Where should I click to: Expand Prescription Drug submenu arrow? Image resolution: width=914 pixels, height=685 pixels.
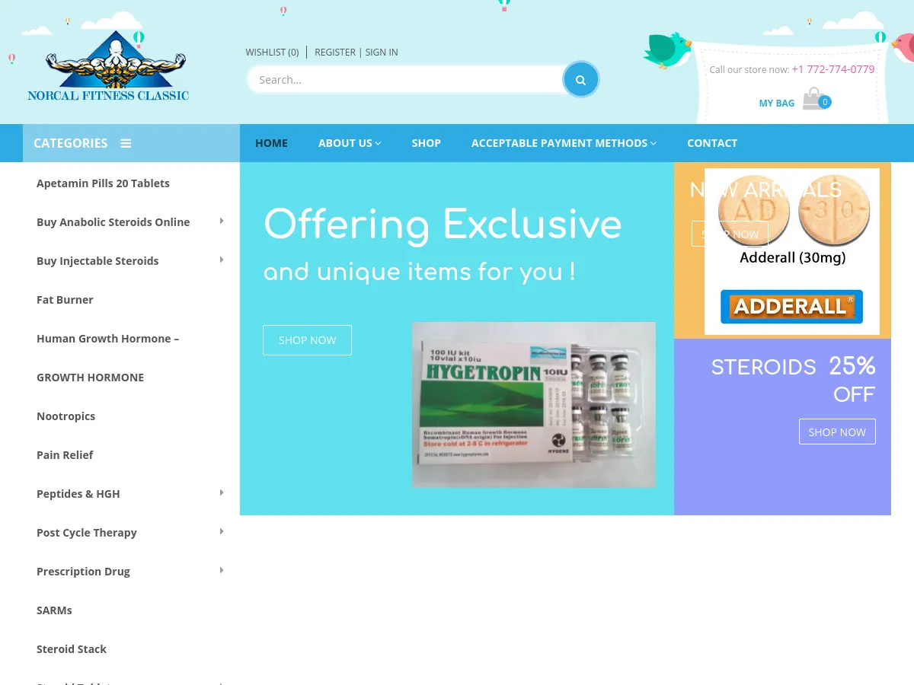click(x=222, y=571)
